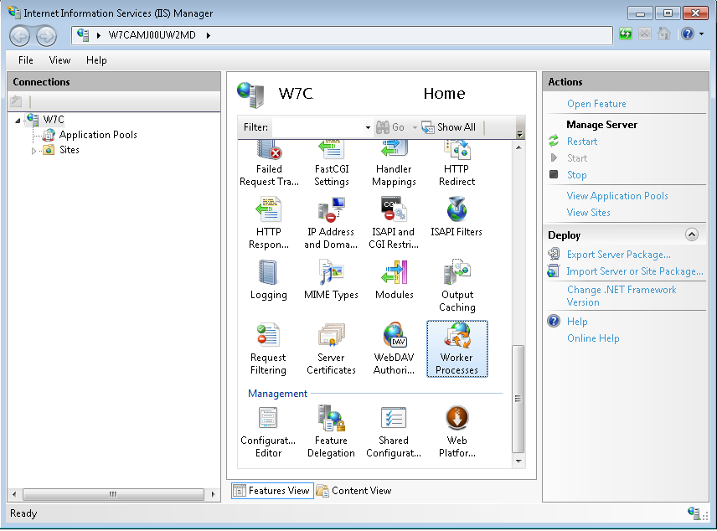This screenshot has height=531, width=717.
Task: Collapse the W7C server tree node
Action: [18, 121]
